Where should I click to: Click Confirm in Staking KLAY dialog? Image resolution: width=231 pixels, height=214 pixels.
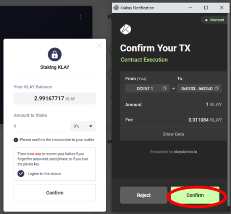pos(55,193)
